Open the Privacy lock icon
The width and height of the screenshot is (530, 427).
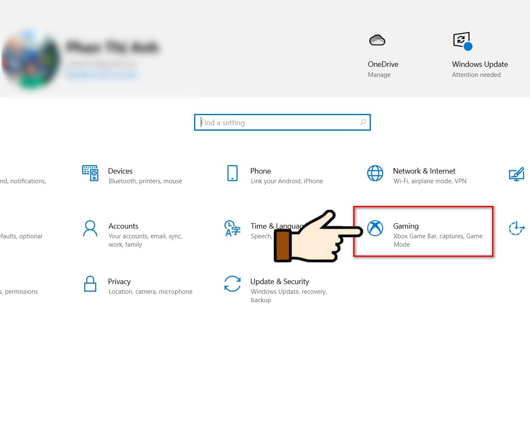pos(90,284)
